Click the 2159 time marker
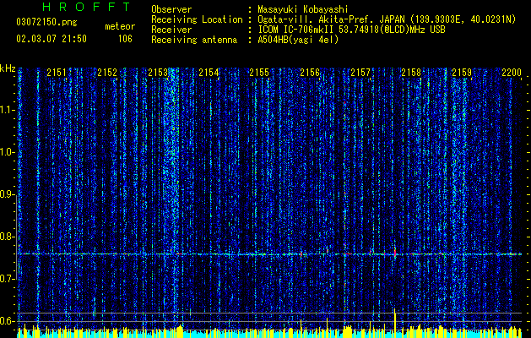This screenshot has width=531, height=338. (x=462, y=73)
